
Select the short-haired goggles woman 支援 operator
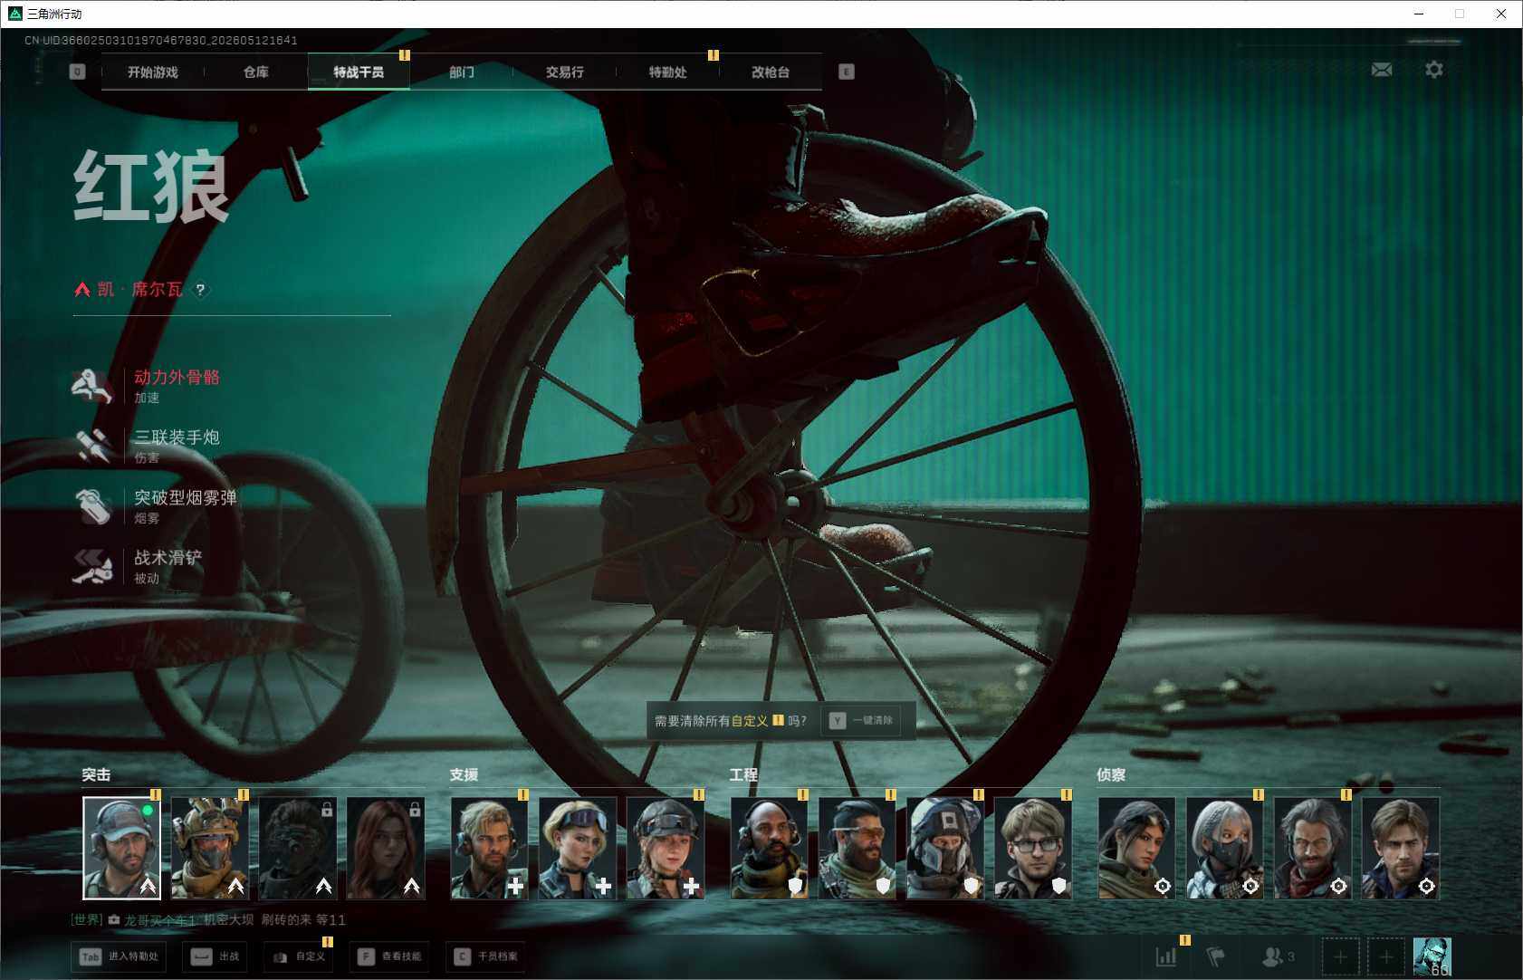(577, 848)
